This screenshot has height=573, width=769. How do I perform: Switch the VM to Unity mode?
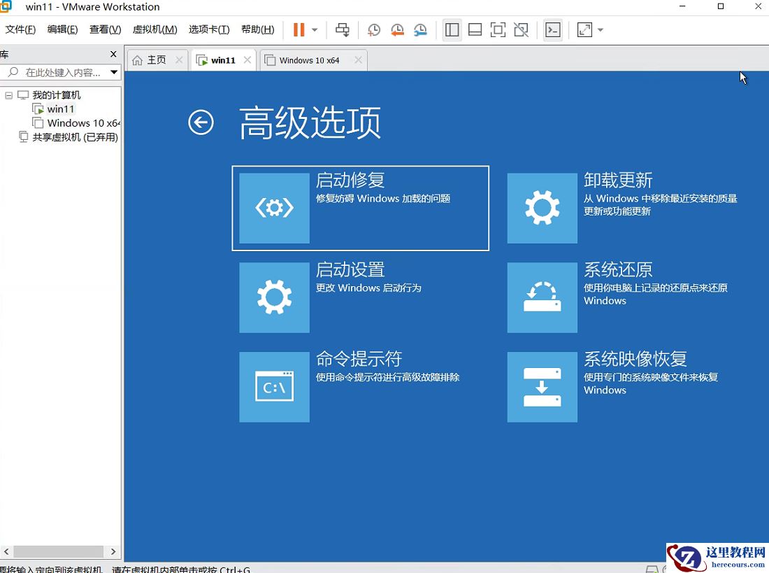520,29
